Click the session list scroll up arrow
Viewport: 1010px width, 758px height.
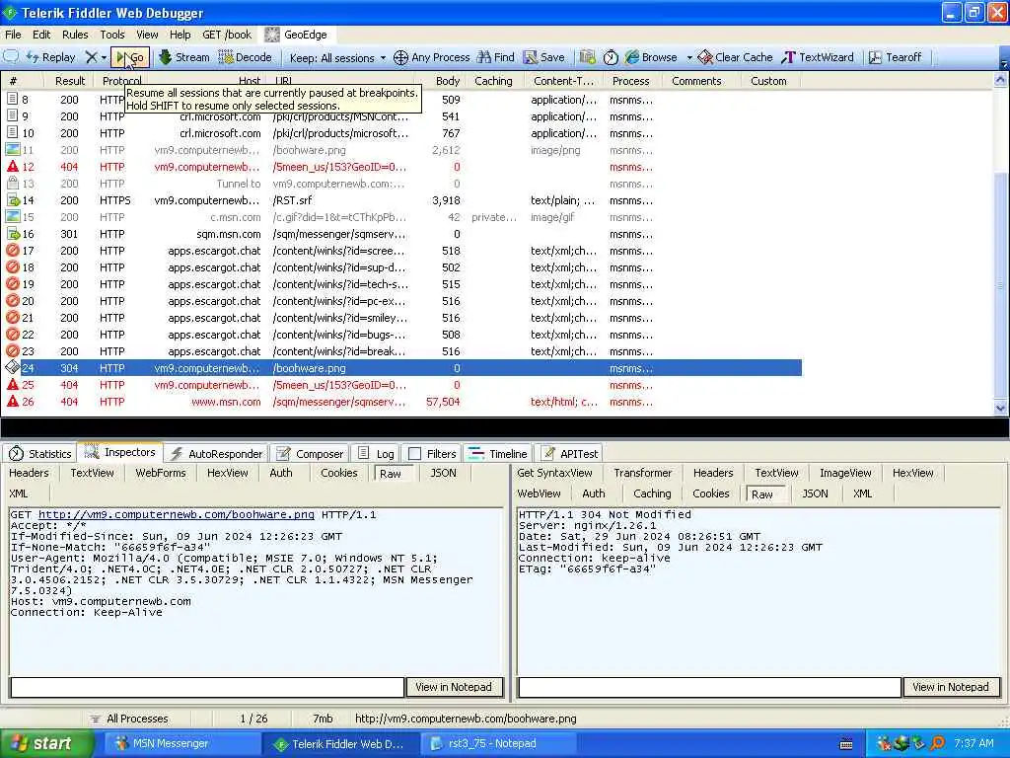(1000, 80)
